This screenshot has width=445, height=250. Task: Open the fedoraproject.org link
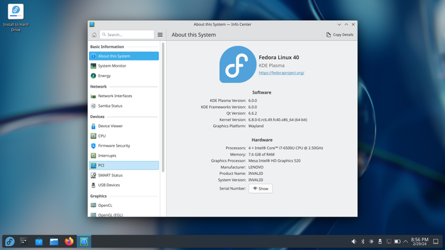(281, 73)
